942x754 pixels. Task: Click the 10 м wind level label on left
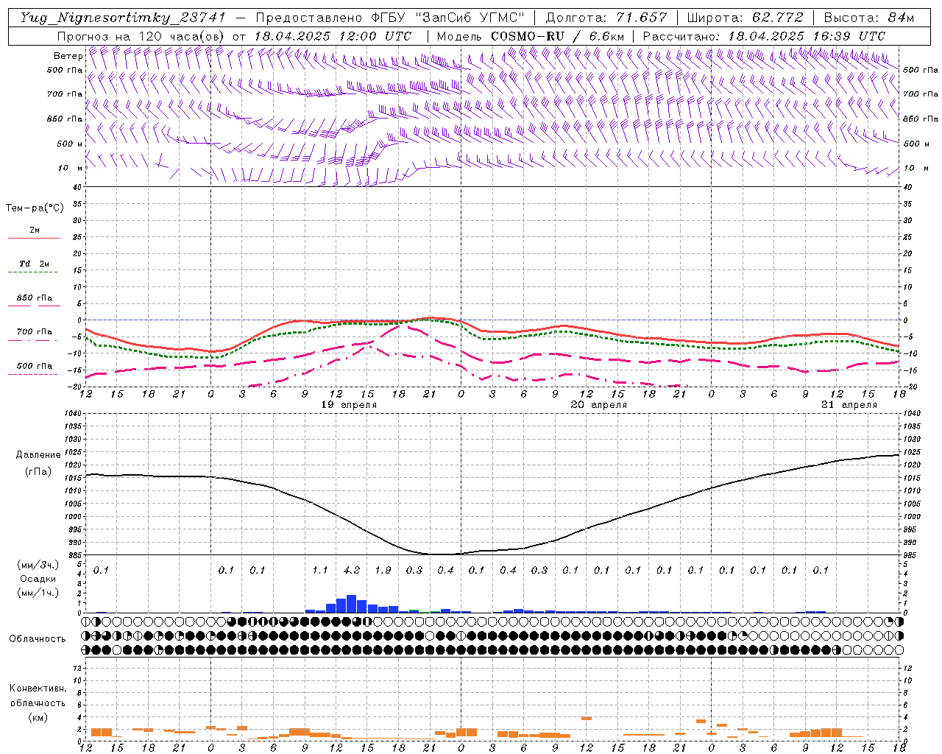coord(71,168)
